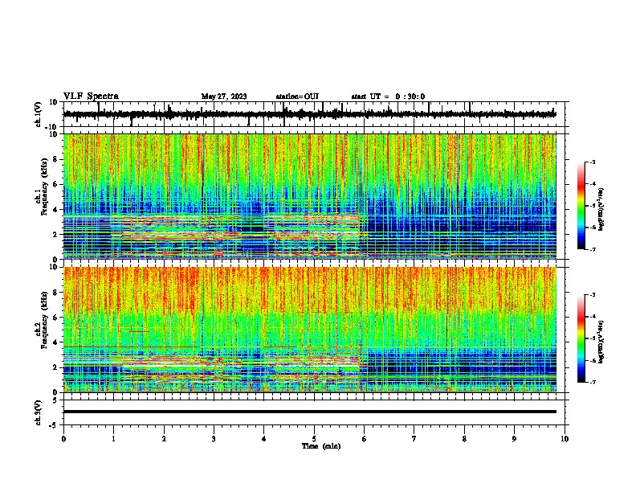Click the ch.2 "Frequency (kHz)" axis label
636x492 pixels.
(44, 320)
